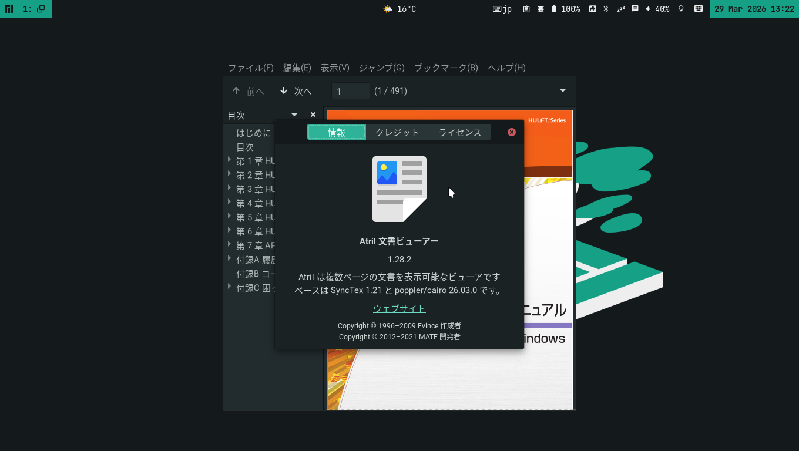
Task: Open the clipboard manager tray icon
Action: point(526,9)
